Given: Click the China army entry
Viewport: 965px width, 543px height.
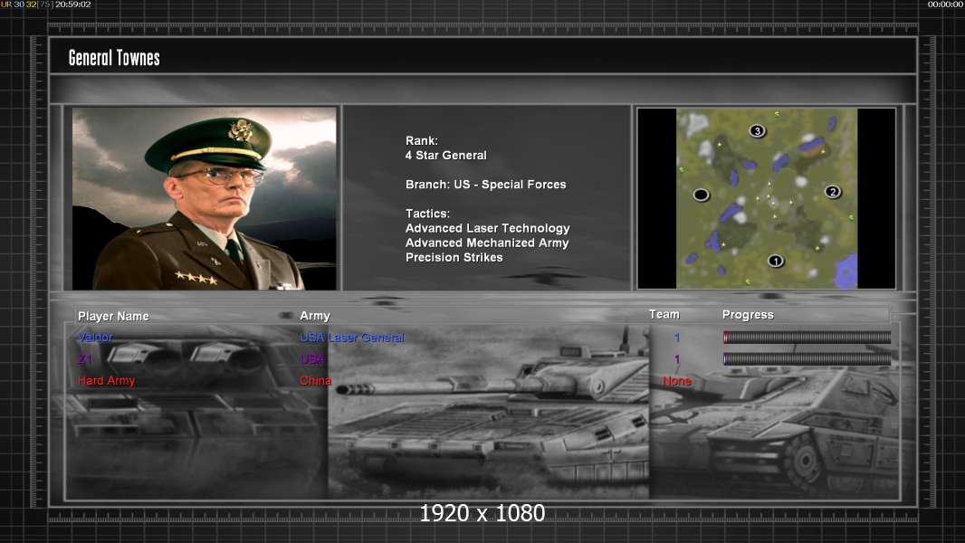Looking at the screenshot, I should click(316, 381).
